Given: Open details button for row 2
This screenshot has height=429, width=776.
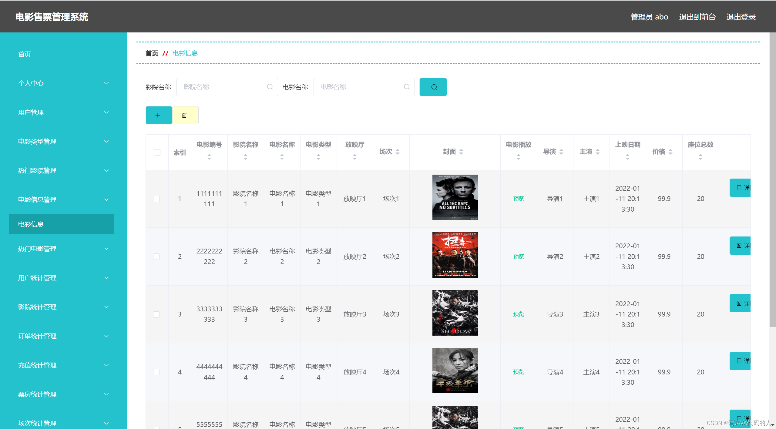Looking at the screenshot, I should point(740,245).
